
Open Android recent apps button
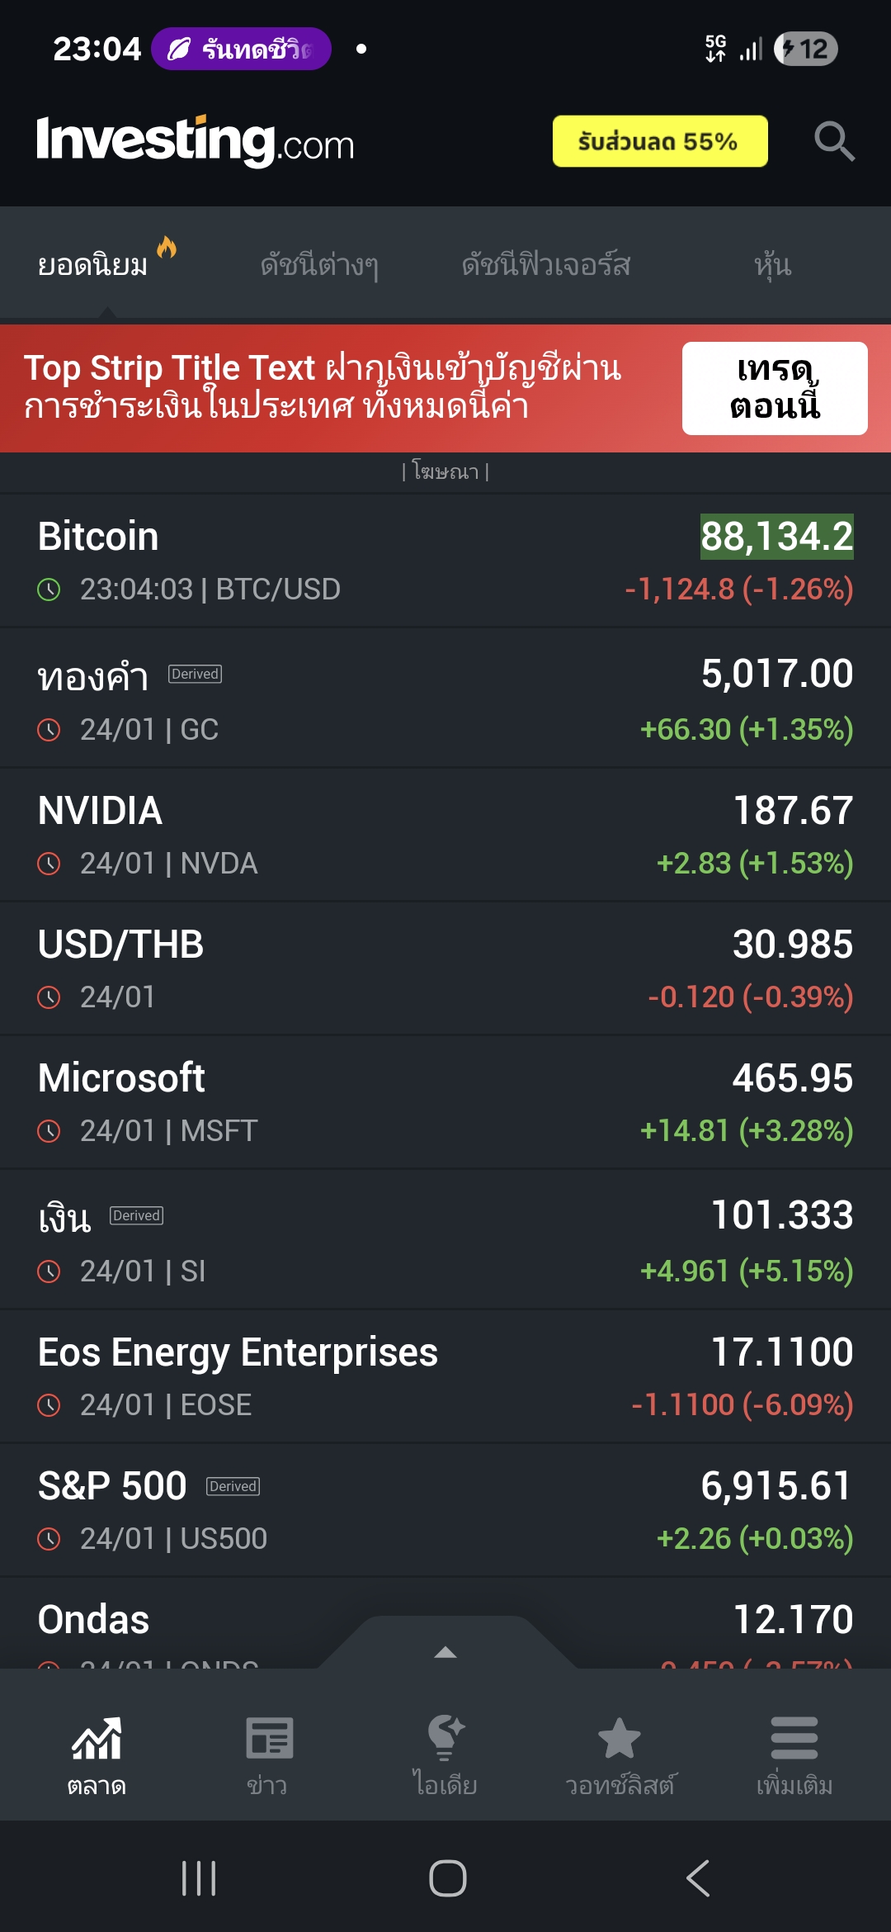[x=199, y=1878]
